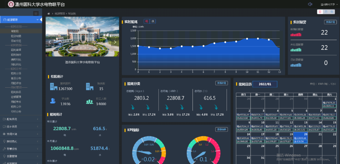Click the 能源管理 breadcrumb link
Screen dimensions: 340x164
(60, 14)
